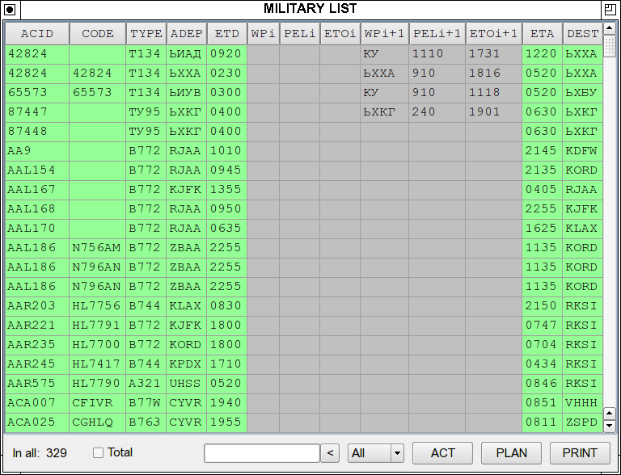Click ETOi+1 cell 1901
Image resolution: width=621 pixels, height=475 pixels.
(x=494, y=112)
